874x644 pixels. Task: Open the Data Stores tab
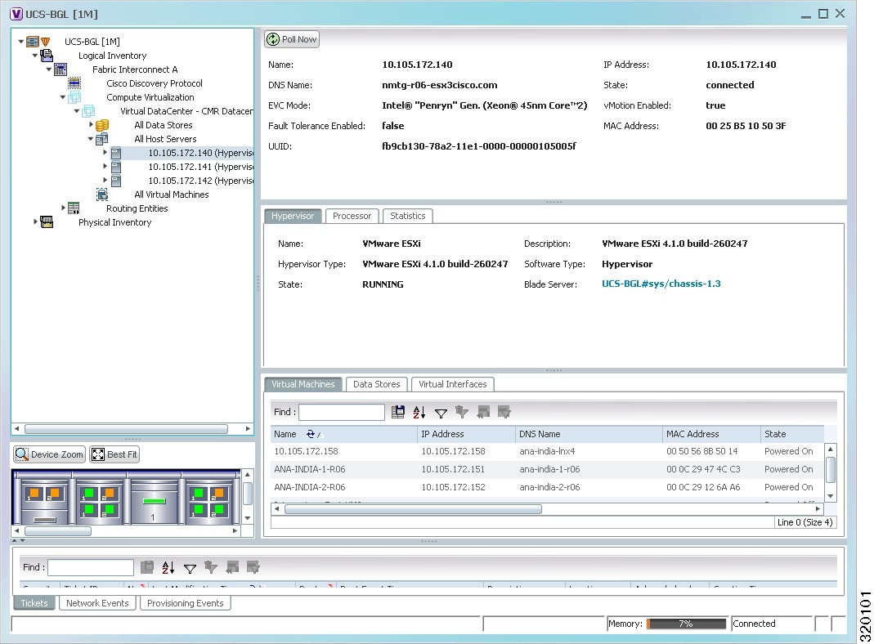coord(377,384)
